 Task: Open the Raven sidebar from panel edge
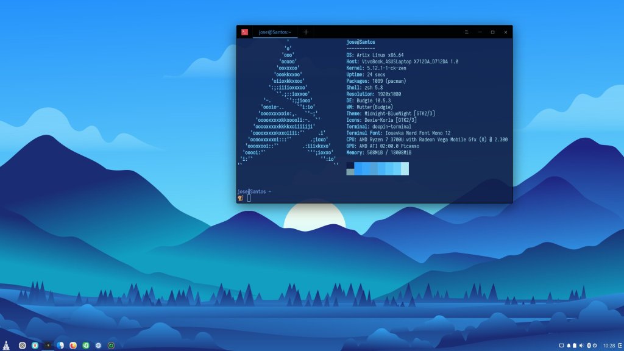point(619,346)
